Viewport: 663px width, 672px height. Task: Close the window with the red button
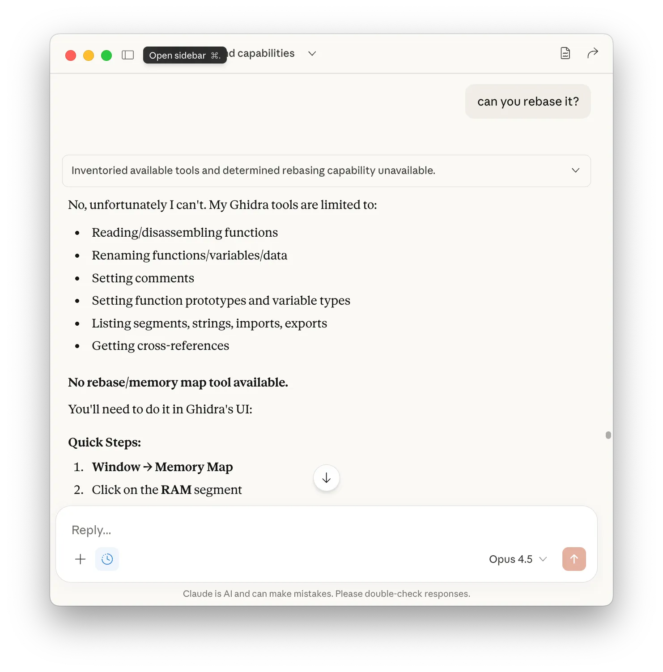(71, 55)
